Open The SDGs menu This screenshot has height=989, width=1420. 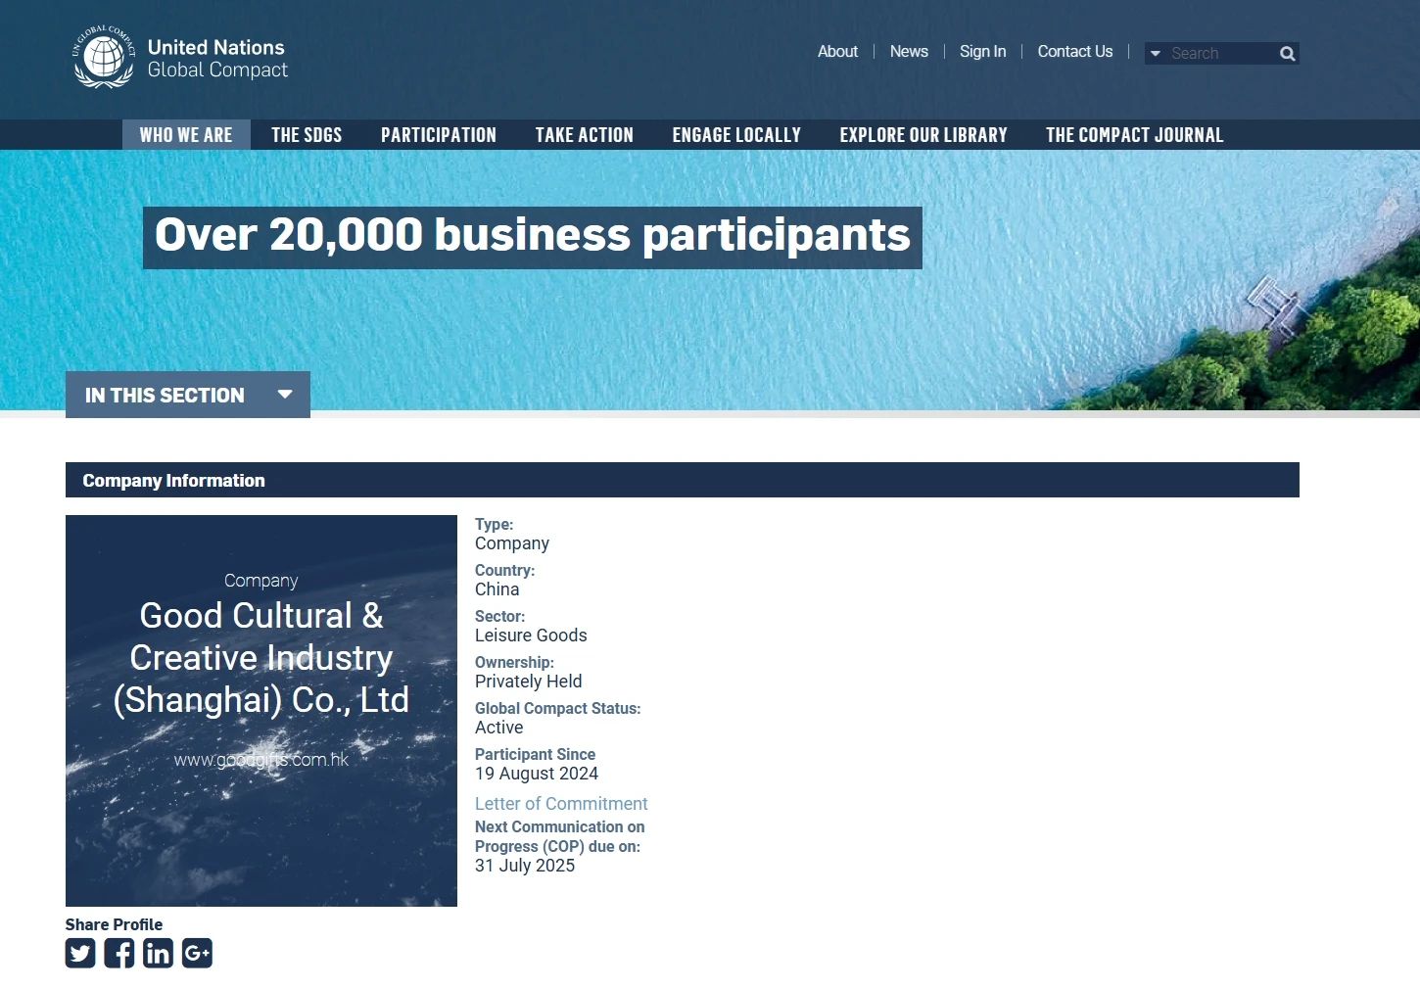[x=307, y=135]
